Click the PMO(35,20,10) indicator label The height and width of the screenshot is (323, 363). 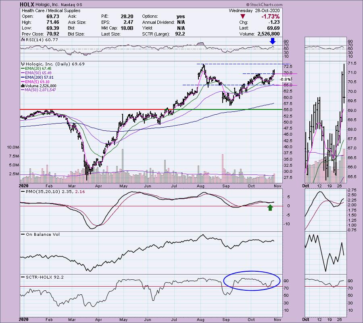[55, 192]
